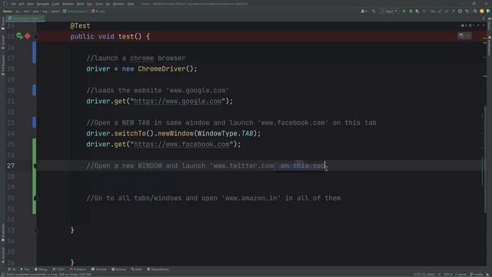Image resolution: width=492 pixels, height=277 pixels.
Task: Open the TODO tool window
Action: [x=58, y=269]
